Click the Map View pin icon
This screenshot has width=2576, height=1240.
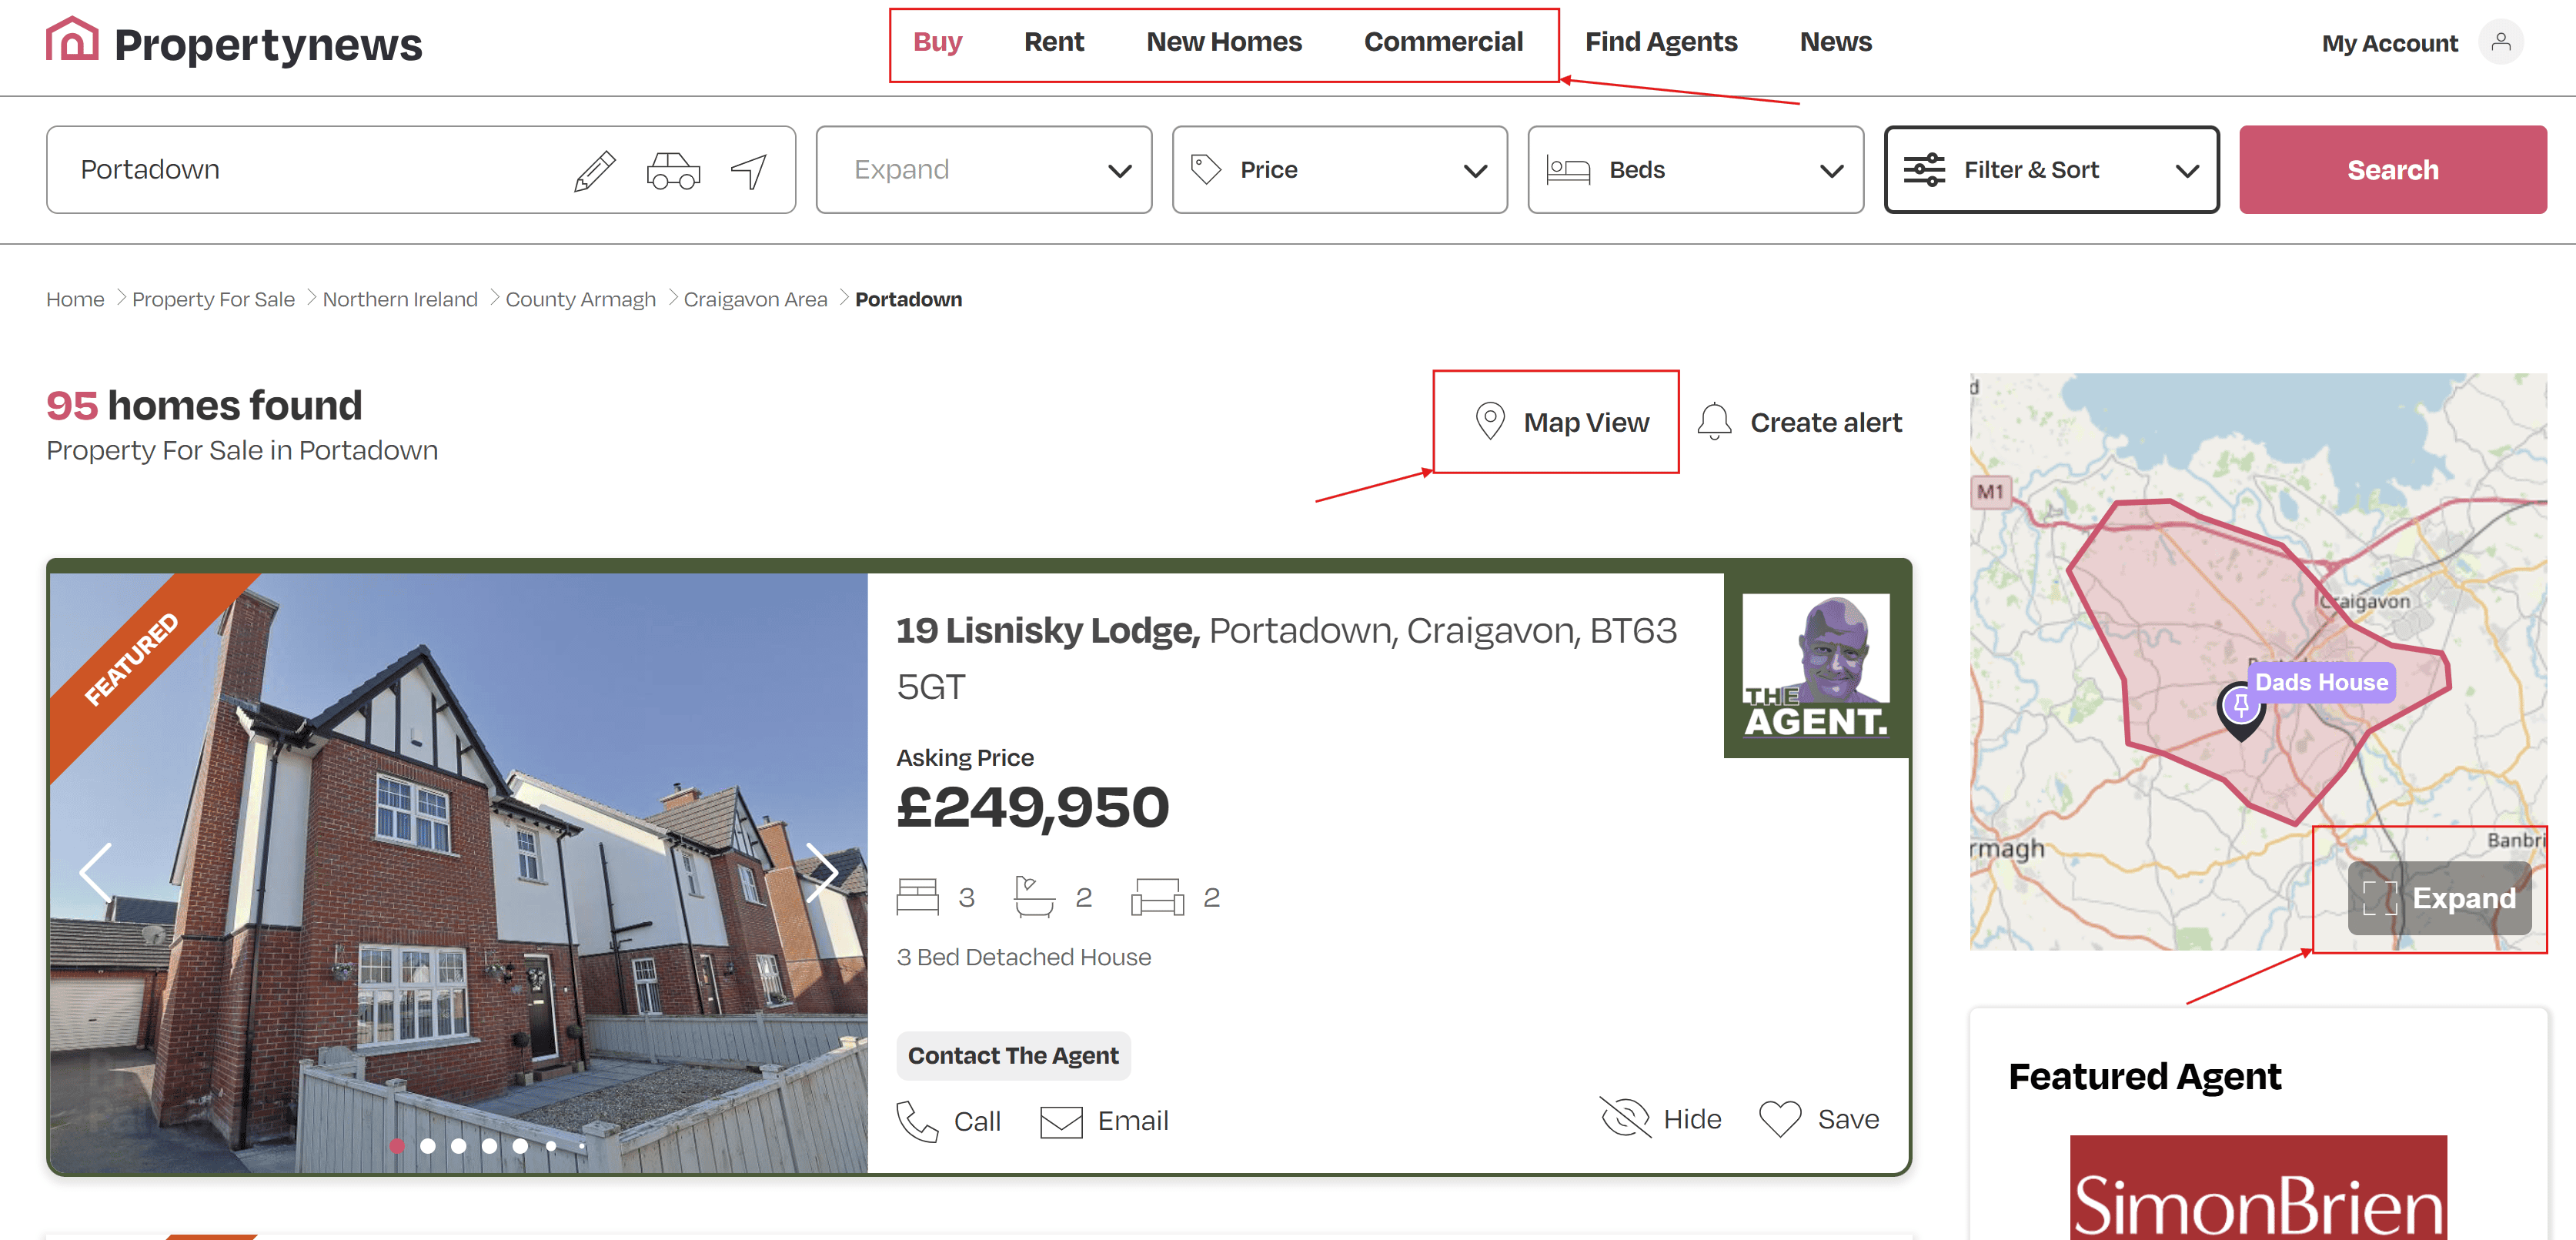pos(1490,422)
